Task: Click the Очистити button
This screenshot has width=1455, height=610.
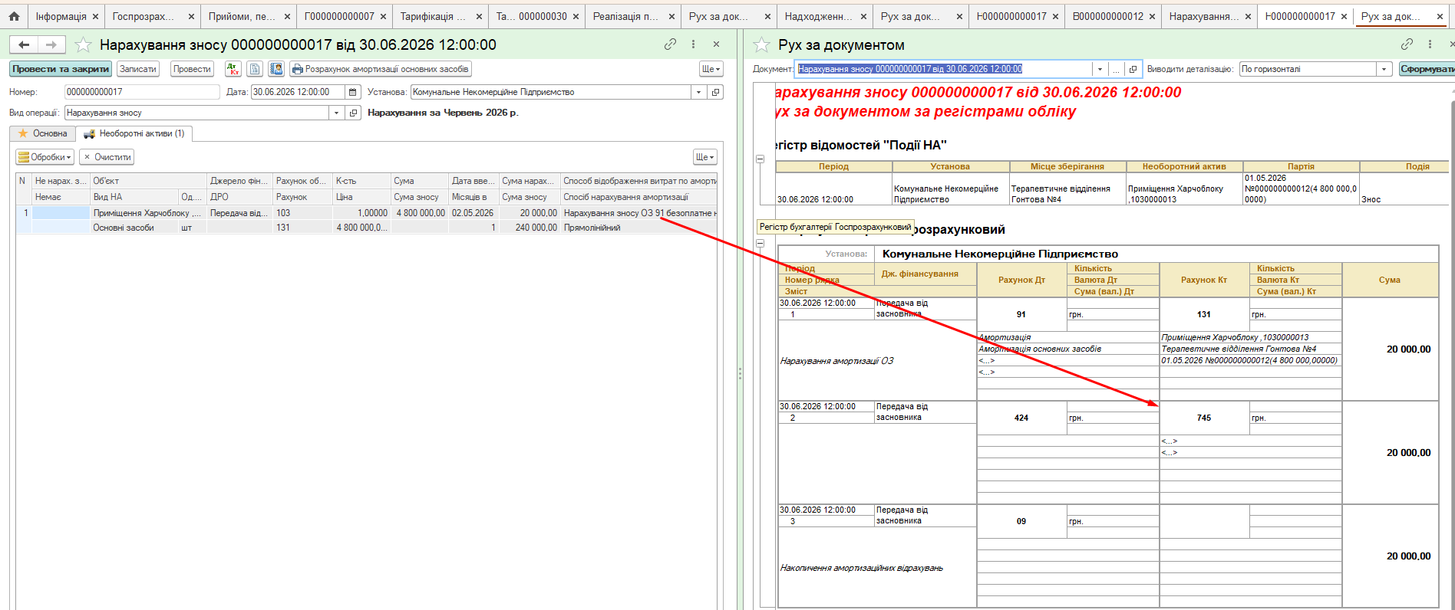Action: click(107, 157)
